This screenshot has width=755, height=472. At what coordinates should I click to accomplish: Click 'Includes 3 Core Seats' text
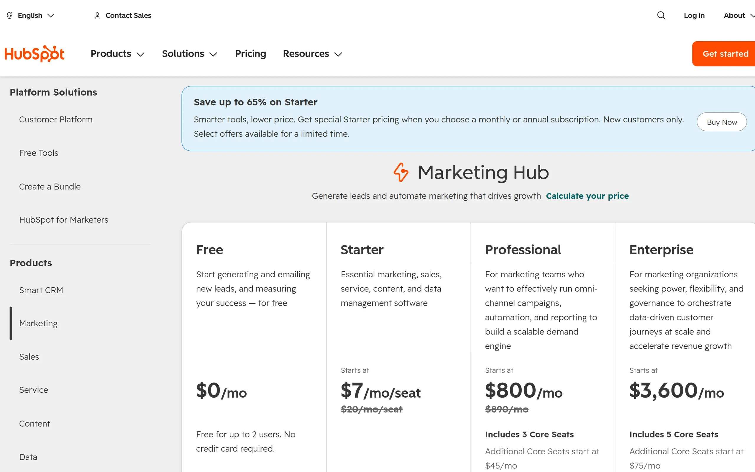click(529, 434)
